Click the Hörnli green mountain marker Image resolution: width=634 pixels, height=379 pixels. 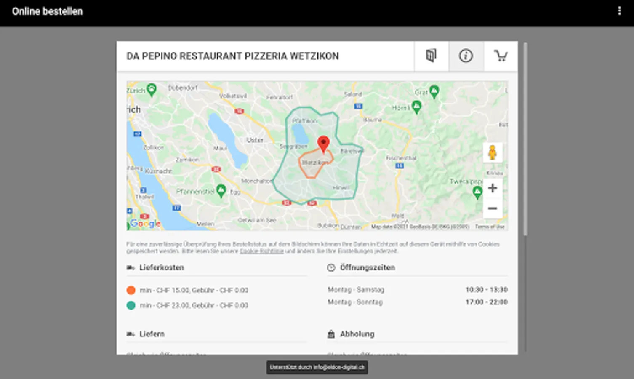(x=416, y=107)
